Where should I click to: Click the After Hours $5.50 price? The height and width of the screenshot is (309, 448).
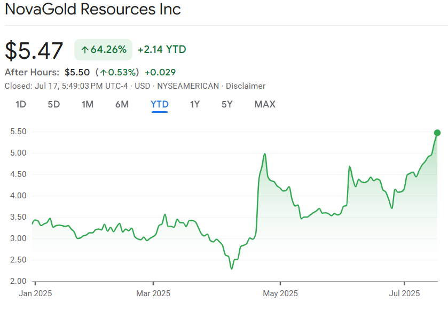click(77, 72)
